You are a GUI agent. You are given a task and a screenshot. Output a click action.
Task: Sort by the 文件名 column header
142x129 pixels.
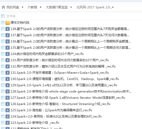click(11, 16)
